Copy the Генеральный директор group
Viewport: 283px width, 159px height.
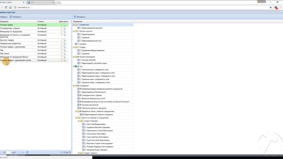coord(65,43)
